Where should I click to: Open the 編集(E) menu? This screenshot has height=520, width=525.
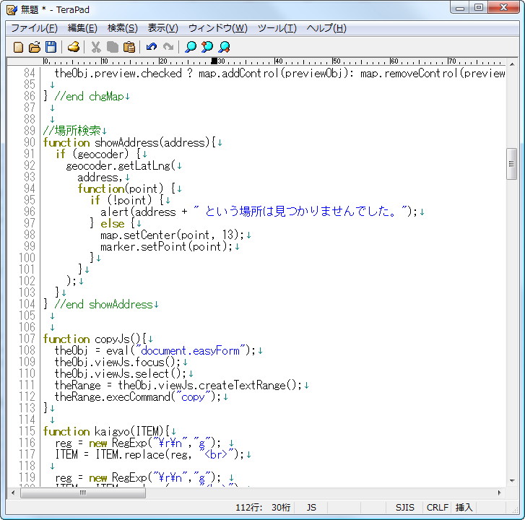pyautogui.click(x=82, y=28)
